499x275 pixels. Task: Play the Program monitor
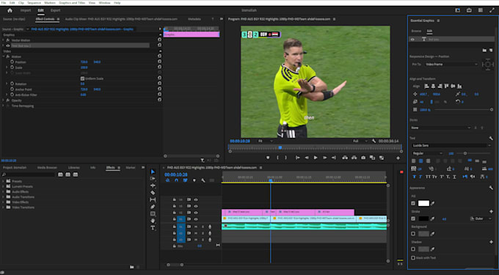[316, 158]
